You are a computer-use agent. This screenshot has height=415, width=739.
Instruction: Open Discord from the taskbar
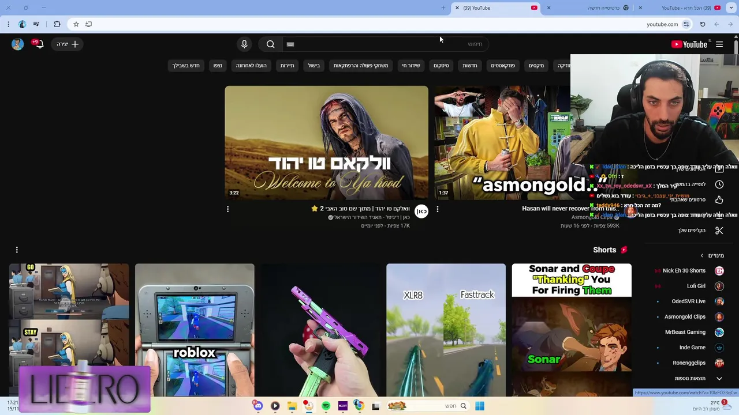point(258,406)
